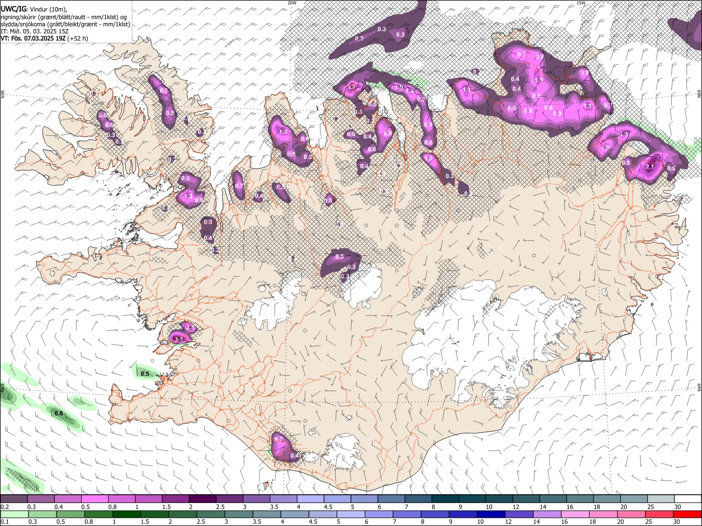Pick the light periwinkle 4–4.5 swatch on the snow scale
Screen dimensions: 702x526
310,499
